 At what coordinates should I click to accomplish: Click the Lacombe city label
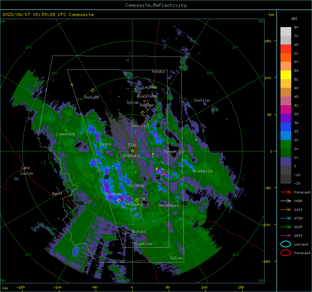coord(150,87)
